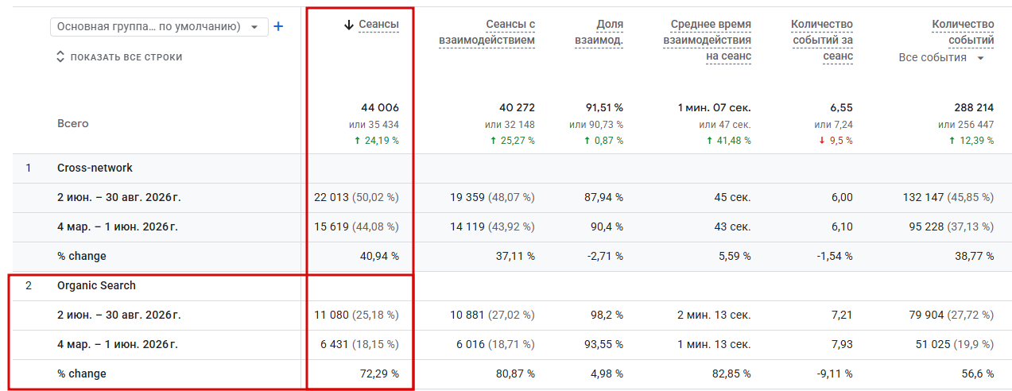Click Количество событий за сеанс header
Screen dimensions: 1012x391
coord(822,41)
